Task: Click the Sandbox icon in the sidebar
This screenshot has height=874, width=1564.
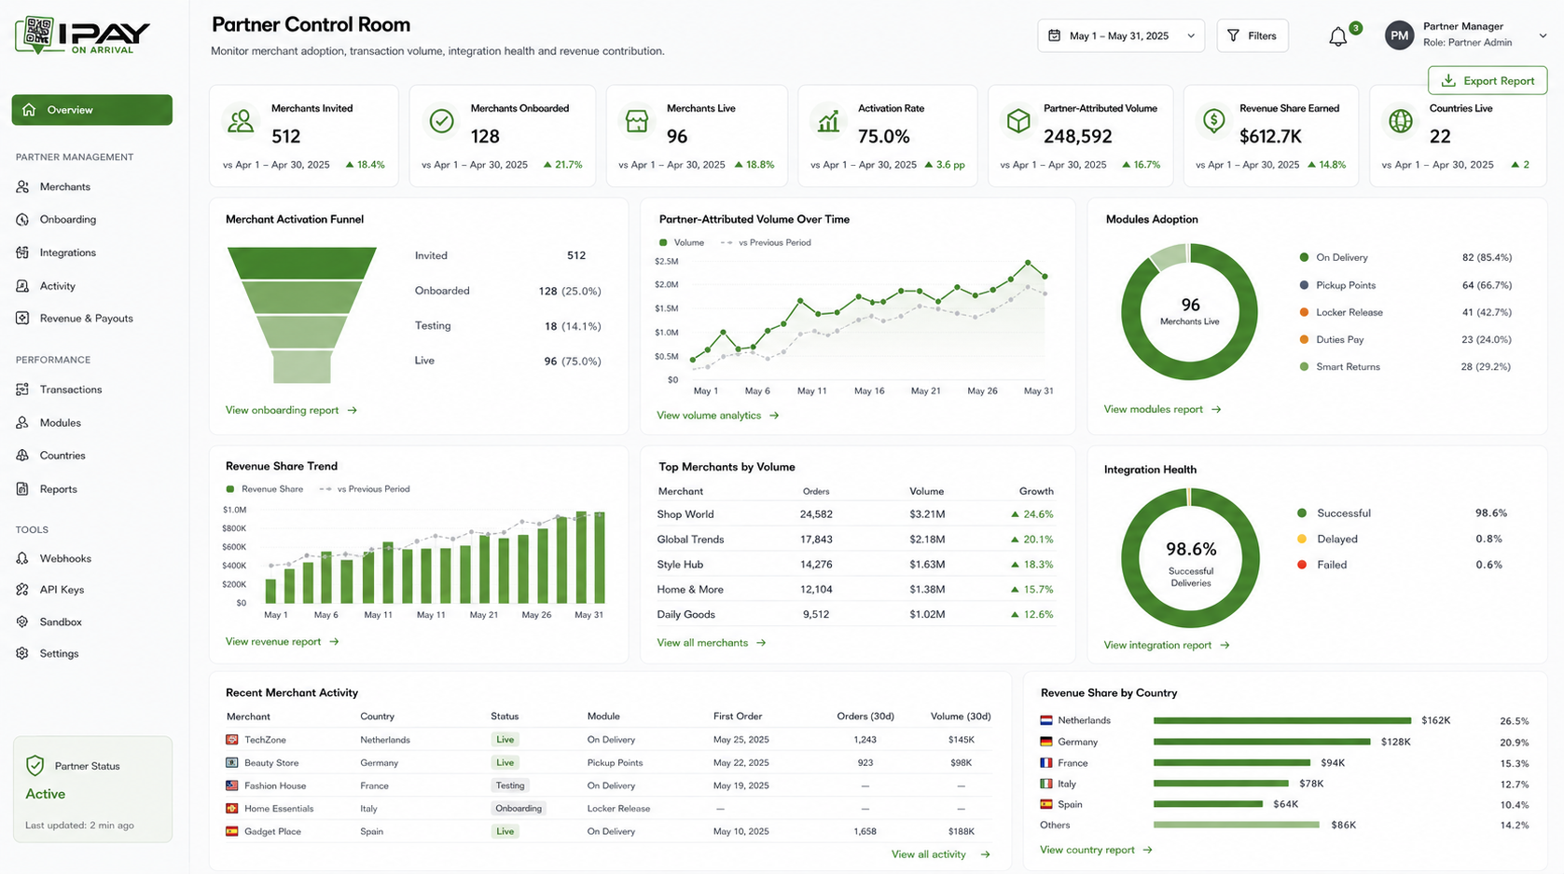Action: pos(22,621)
